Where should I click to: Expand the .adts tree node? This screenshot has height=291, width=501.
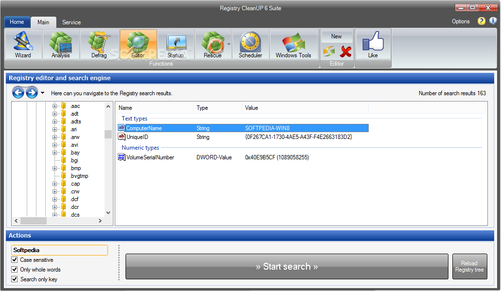tap(54, 121)
